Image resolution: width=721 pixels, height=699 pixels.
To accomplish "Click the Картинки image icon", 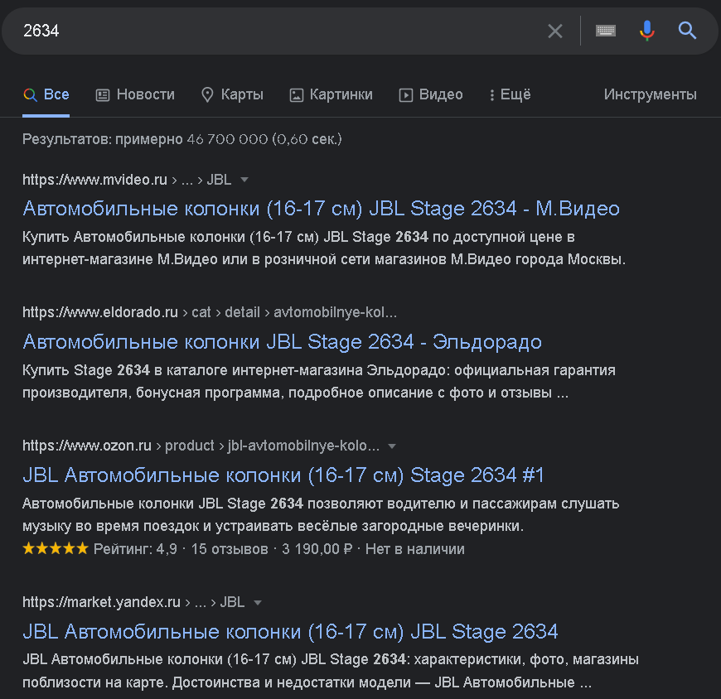I will point(296,95).
